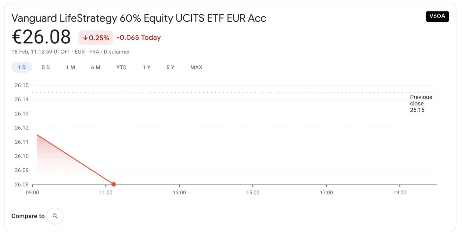This screenshot has width=462, height=235.
Task: Show the 5 Y chart
Action: 170,67
